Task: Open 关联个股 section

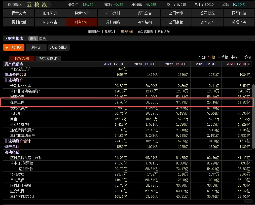Action: (x=239, y=22)
